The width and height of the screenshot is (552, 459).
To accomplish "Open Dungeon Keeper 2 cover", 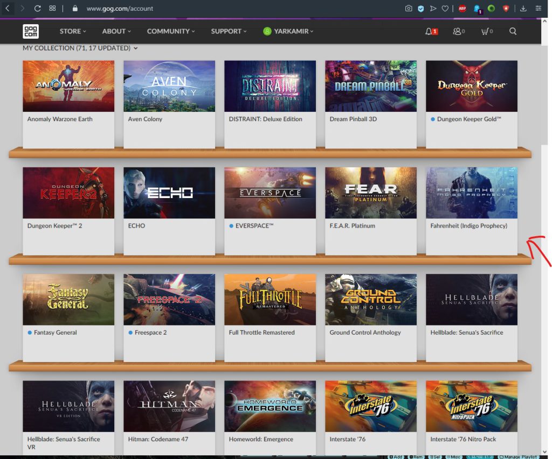I will (x=68, y=193).
